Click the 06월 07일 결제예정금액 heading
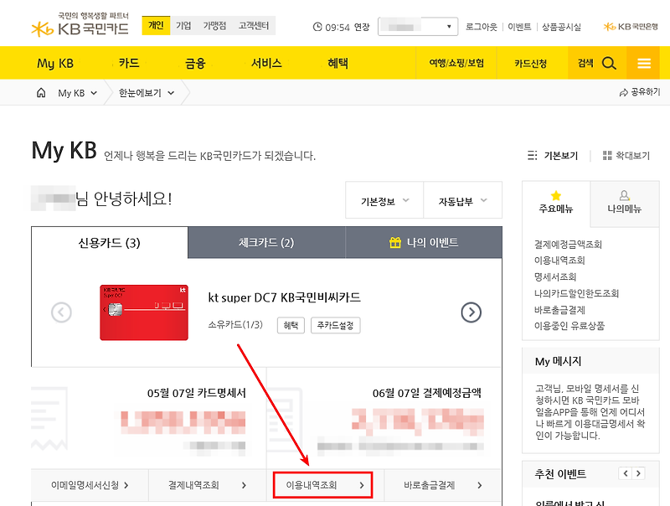670x506 pixels. pyautogui.click(x=427, y=393)
